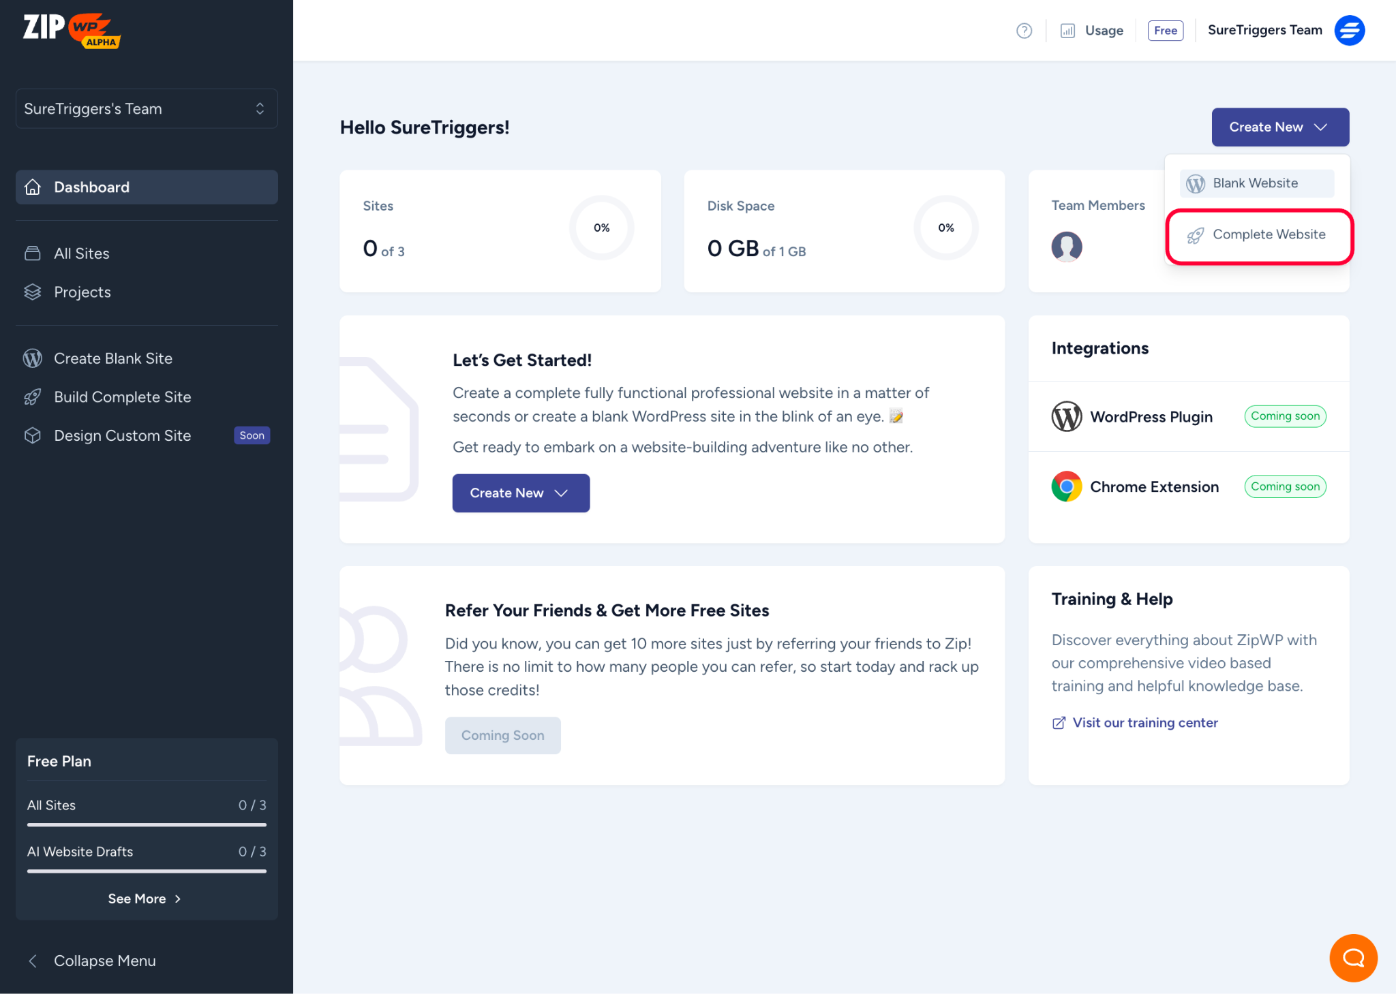
Task: Click the SureTriggers blue profile avatar
Action: coord(1349,31)
